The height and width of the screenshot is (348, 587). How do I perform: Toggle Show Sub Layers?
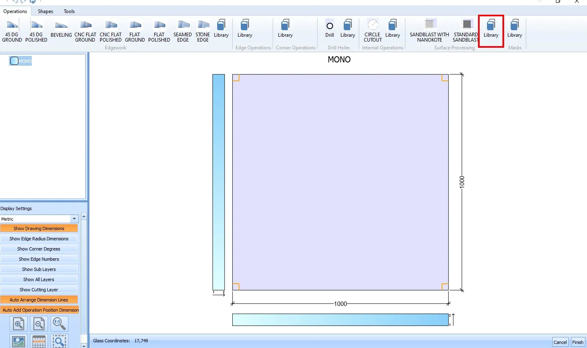pyautogui.click(x=39, y=269)
